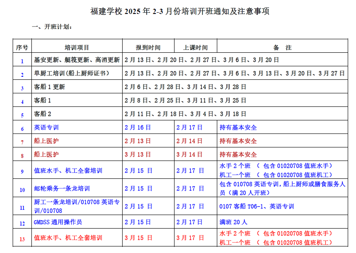Select 船上医护 in row 8
Screen dimensions: 356x253
[46, 154]
